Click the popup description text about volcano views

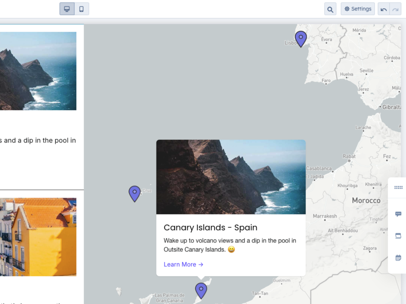(x=230, y=245)
